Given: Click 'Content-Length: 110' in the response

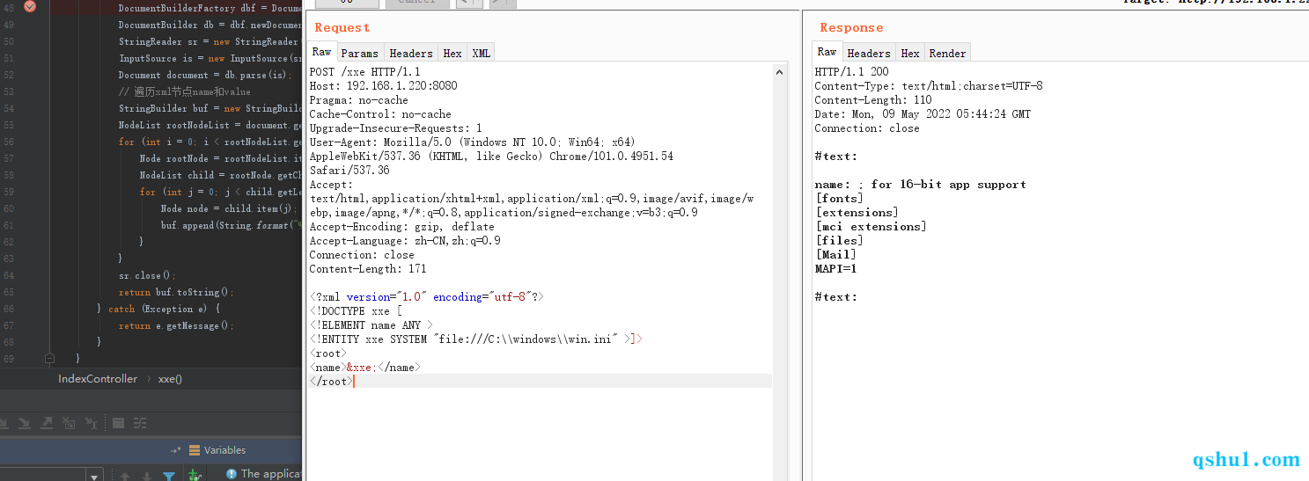Looking at the screenshot, I should 873,100.
